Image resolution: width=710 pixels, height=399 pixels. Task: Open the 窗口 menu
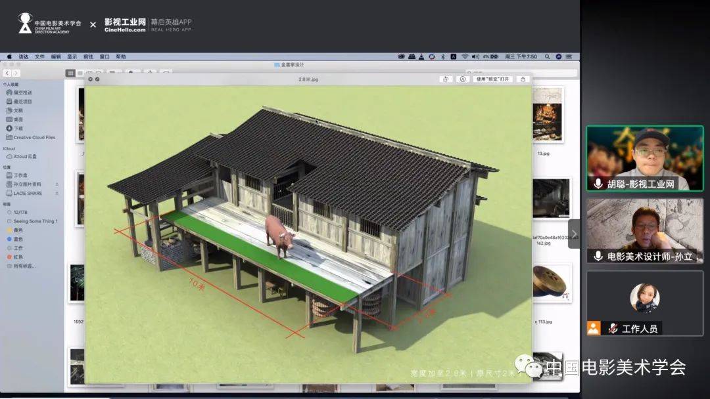105,56
